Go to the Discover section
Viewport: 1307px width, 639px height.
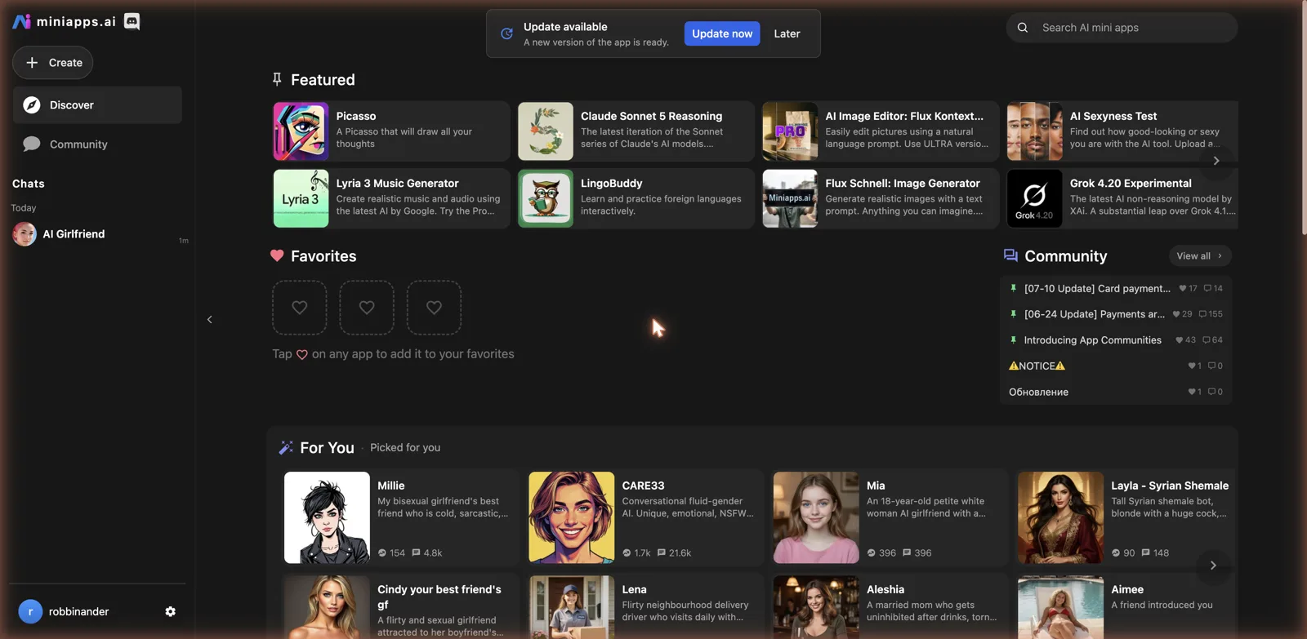point(97,104)
